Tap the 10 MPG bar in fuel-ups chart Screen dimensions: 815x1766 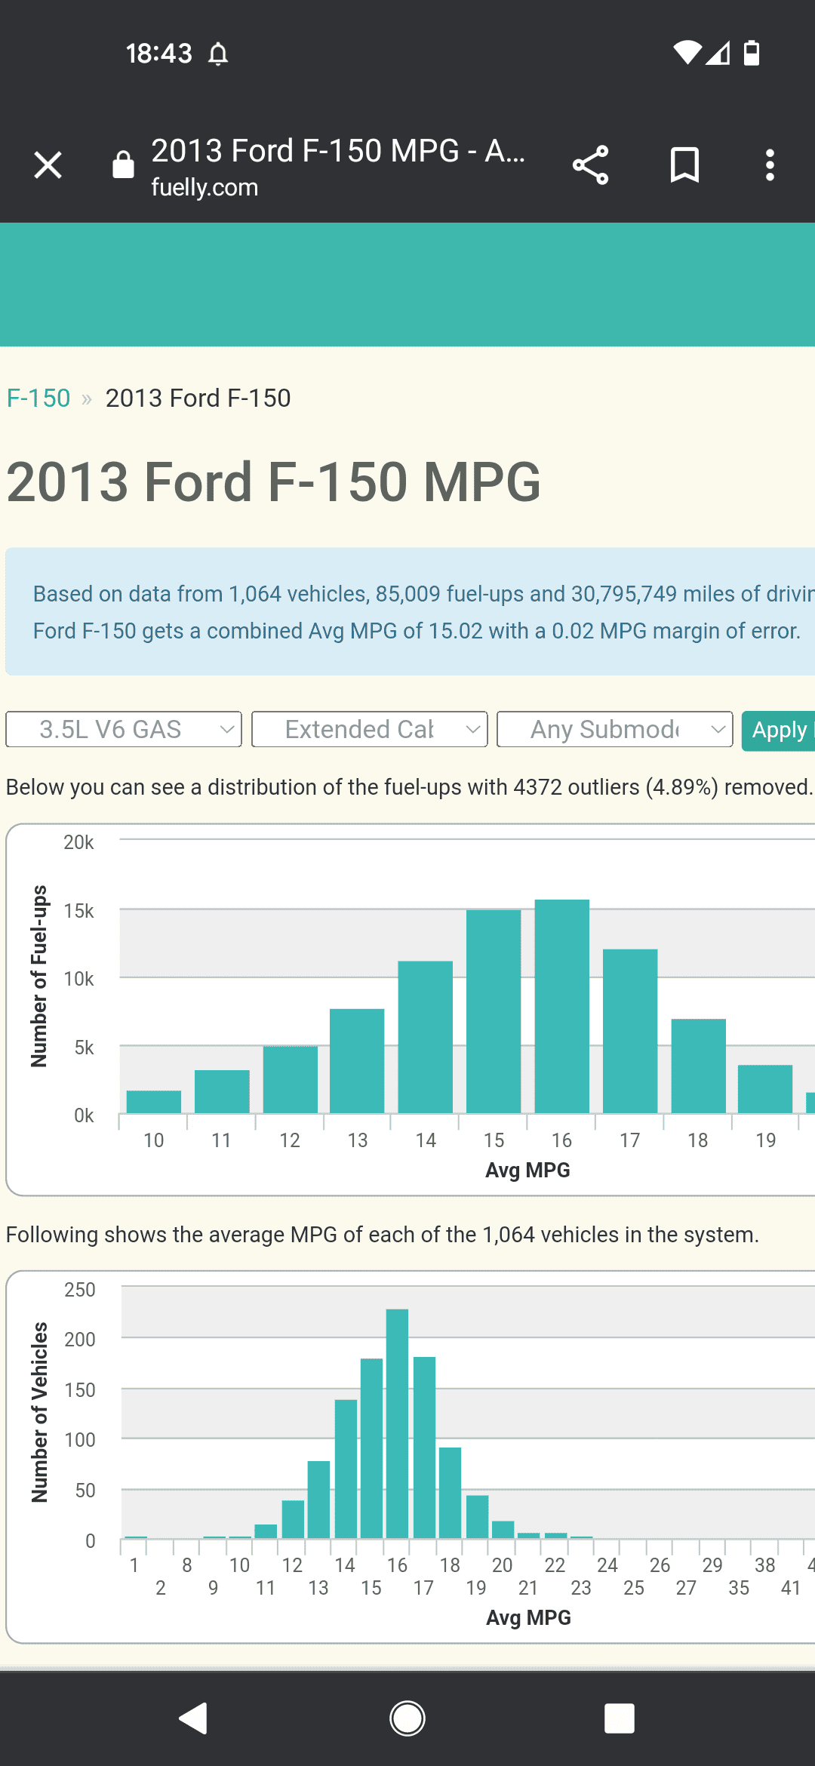[x=154, y=1102]
